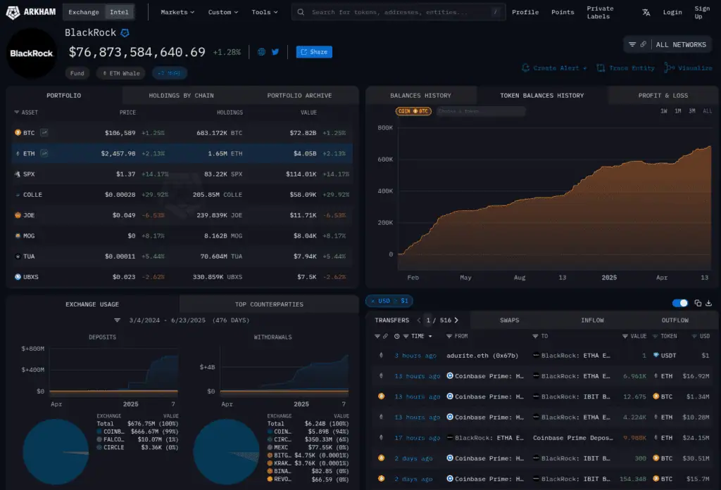Viewport: 721px width, 490px height.
Task: Click the BTC chart icon in portfolio
Action: [x=44, y=133]
